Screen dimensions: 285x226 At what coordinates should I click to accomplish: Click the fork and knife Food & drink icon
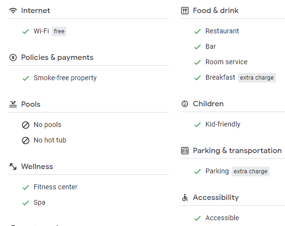pos(185,11)
